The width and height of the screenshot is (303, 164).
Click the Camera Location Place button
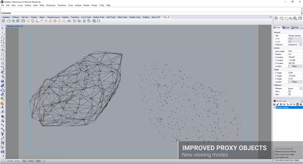pos(295,66)
